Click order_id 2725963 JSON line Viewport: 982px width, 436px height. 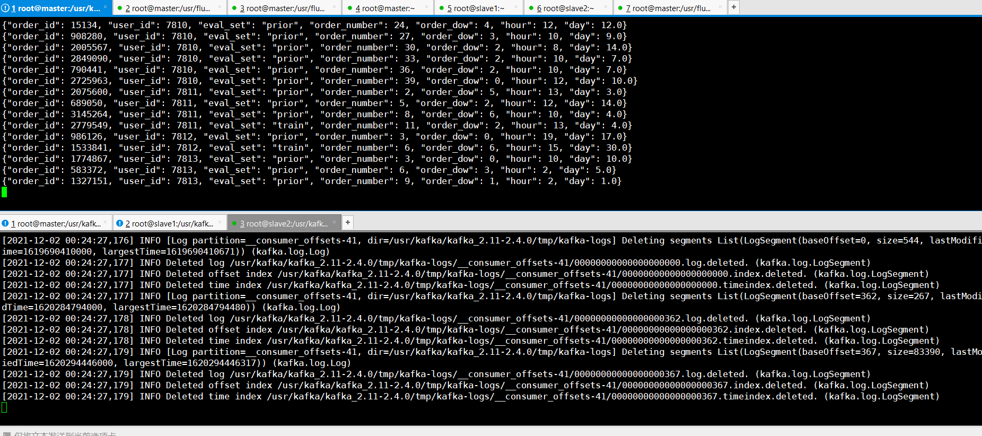point(320,81)
